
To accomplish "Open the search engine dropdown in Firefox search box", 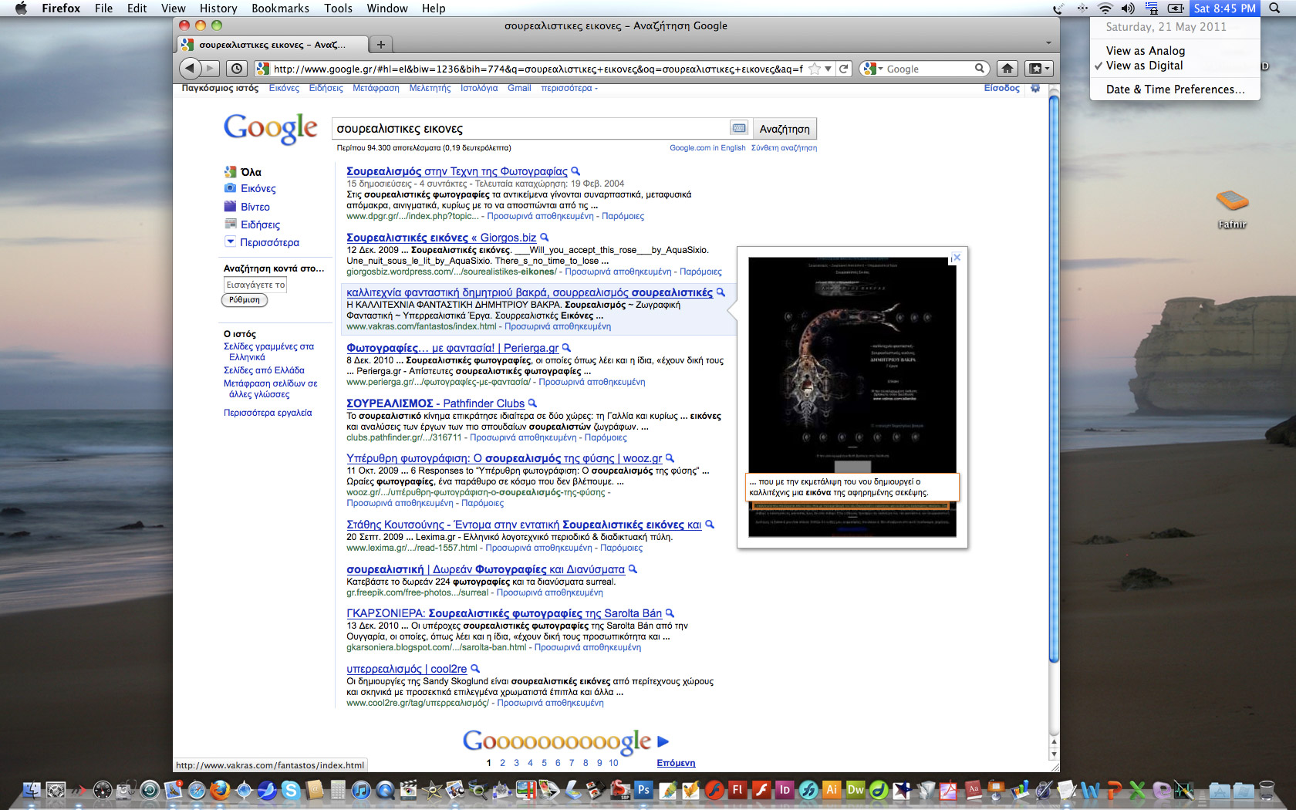I will [873, 69].
